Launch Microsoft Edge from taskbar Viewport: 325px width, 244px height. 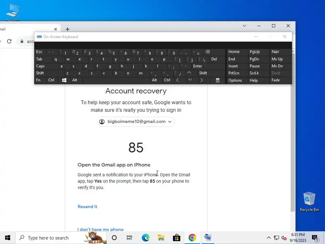[145, 238]
